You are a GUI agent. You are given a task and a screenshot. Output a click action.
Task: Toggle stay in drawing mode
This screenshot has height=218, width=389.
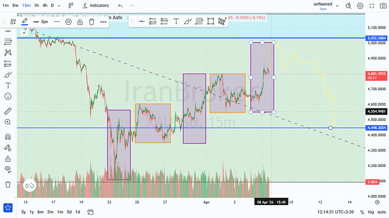click(x=8, y=148)
